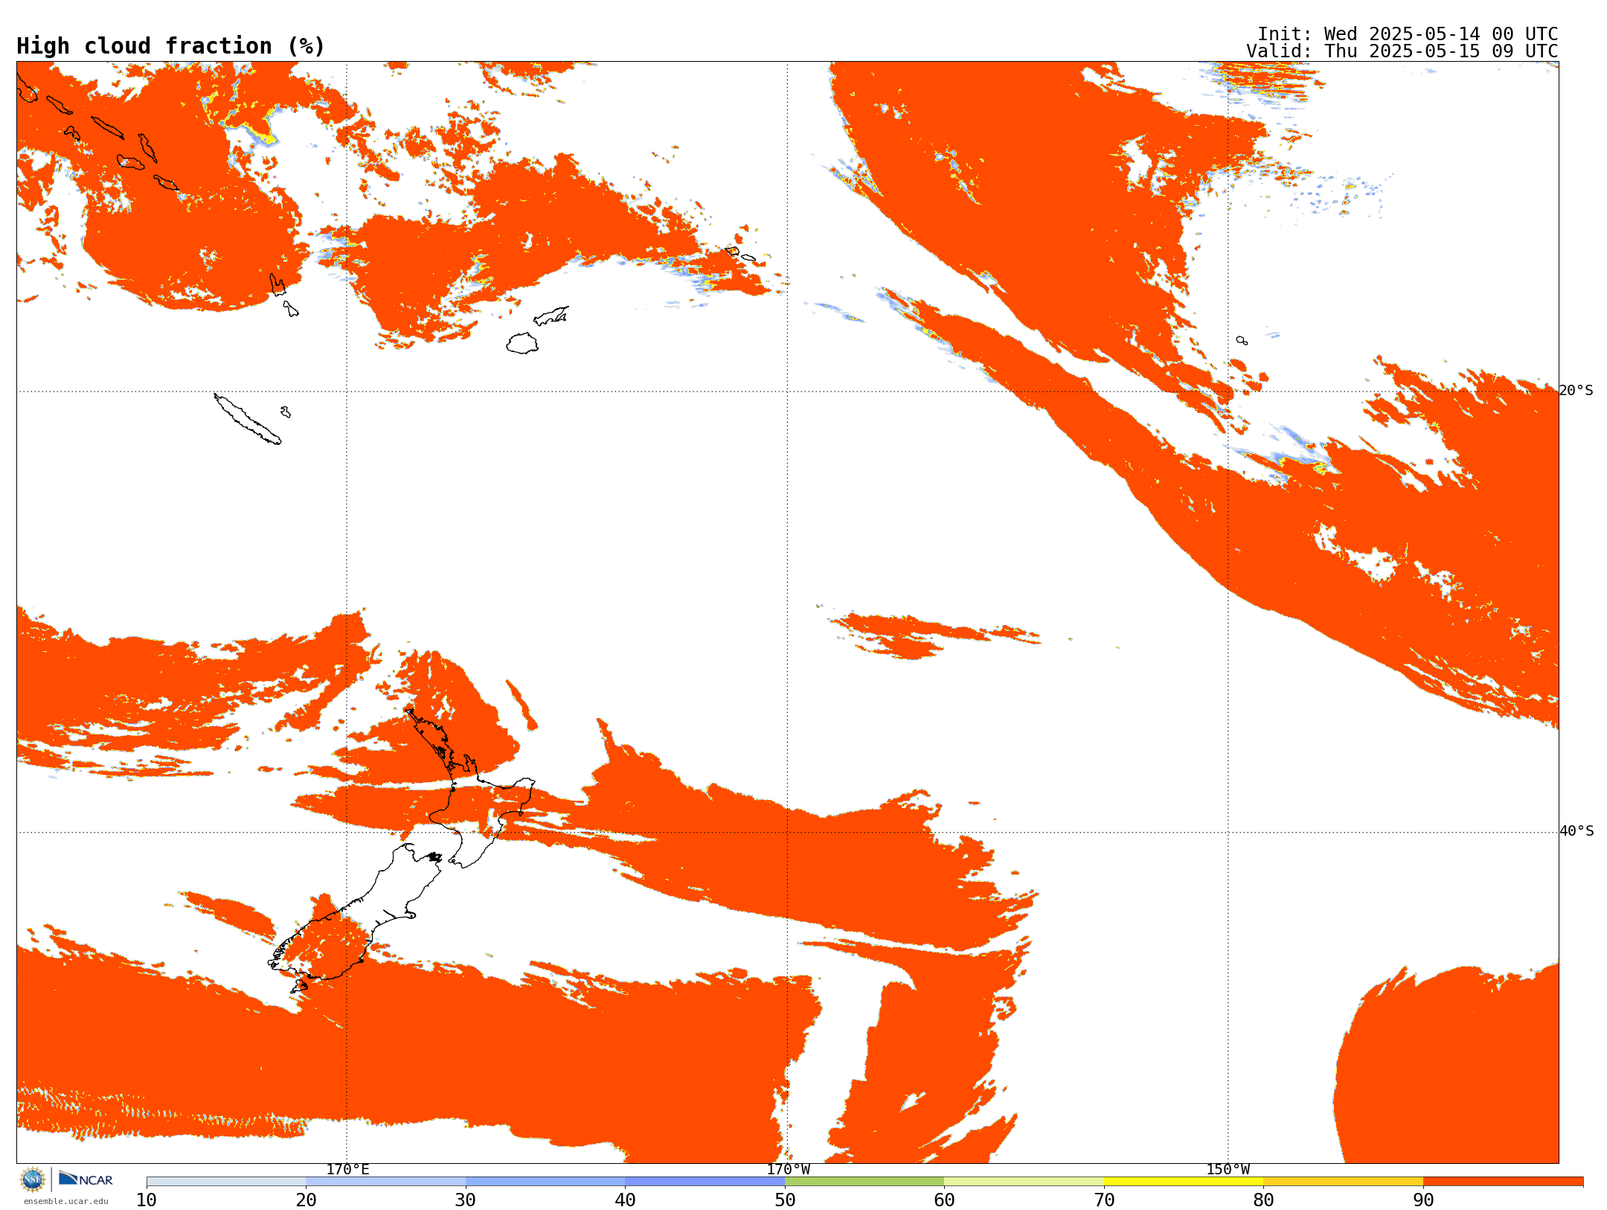Image resolution: width=1607 pixels, height=1210 pixels.
Task: Click Fiji's Viti Levu island outline
Action: [522, 343]
